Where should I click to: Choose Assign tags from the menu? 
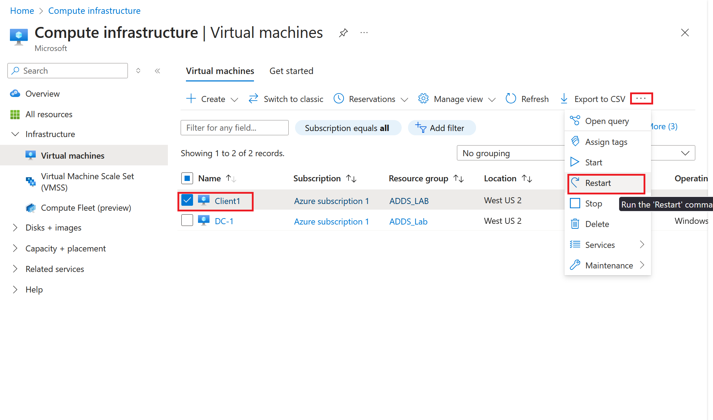(x=608, y=142)
